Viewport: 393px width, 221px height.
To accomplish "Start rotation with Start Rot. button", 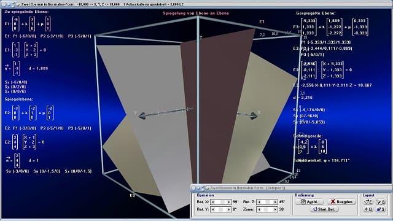I will pos(324,209).
